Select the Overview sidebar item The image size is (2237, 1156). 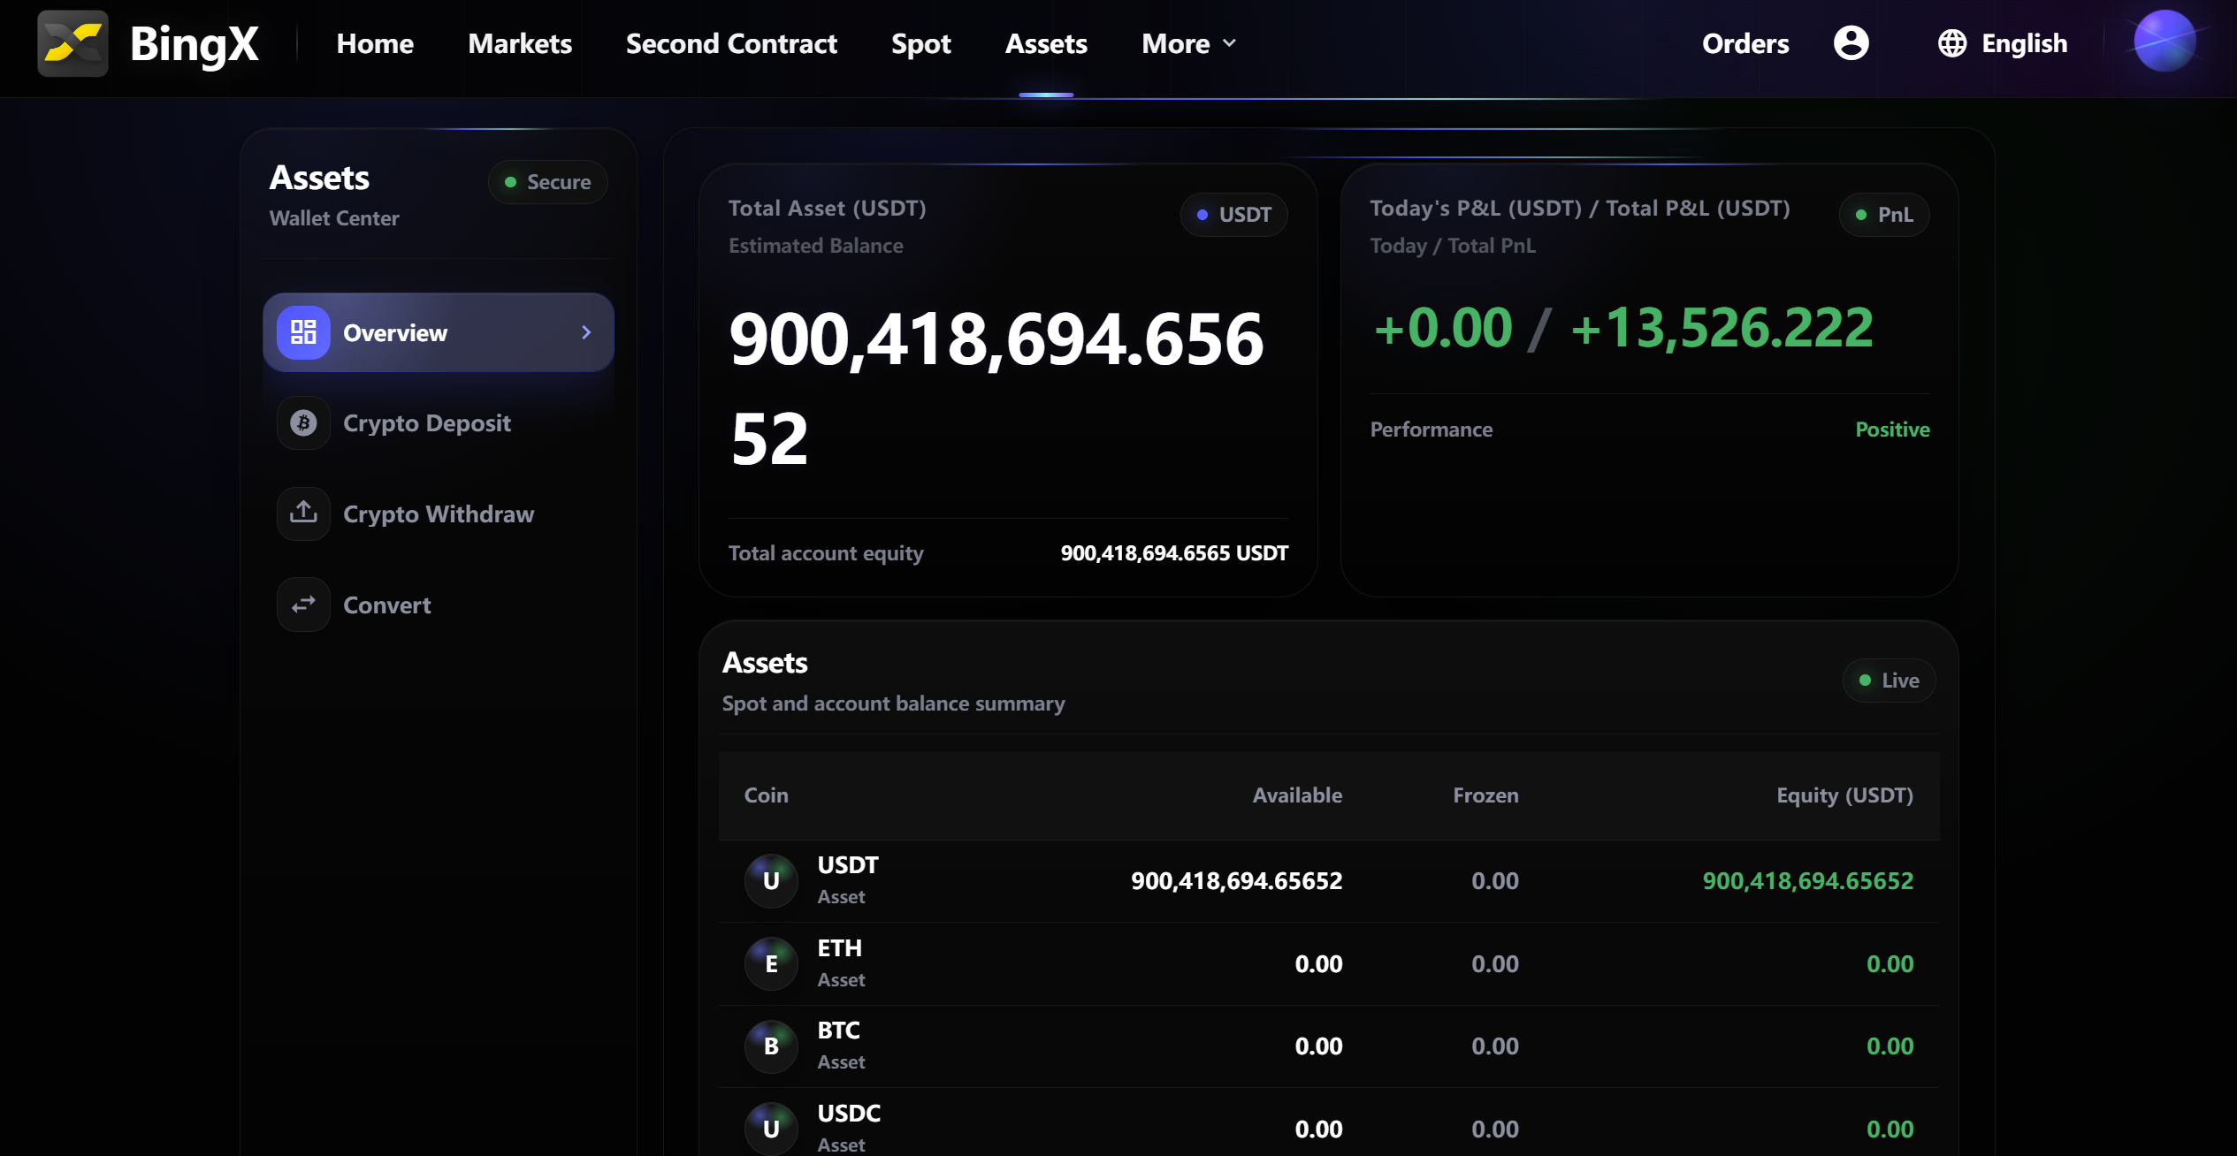pos(439,332)
